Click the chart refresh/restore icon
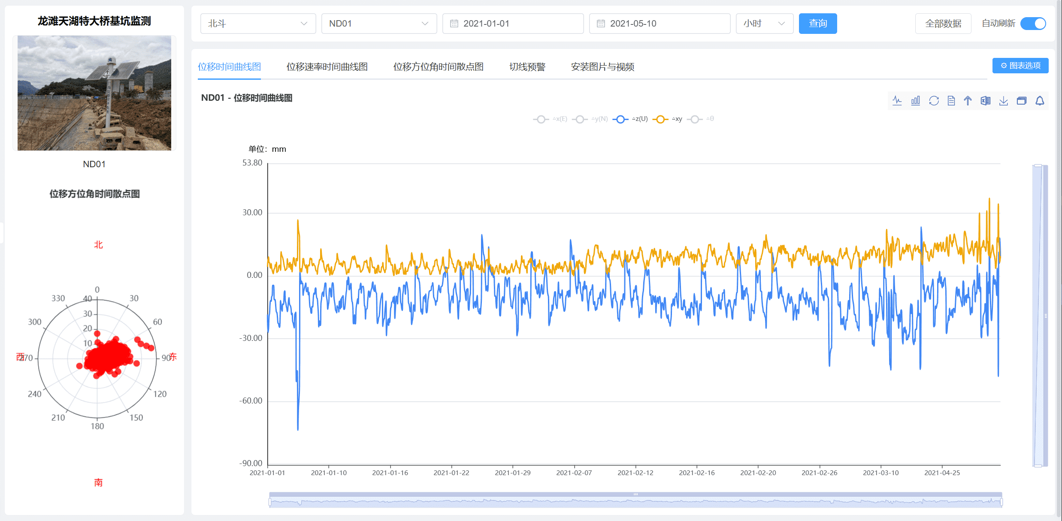 [934, 101]
